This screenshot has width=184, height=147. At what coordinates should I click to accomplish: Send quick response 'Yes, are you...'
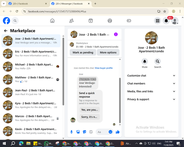(90, 110)
